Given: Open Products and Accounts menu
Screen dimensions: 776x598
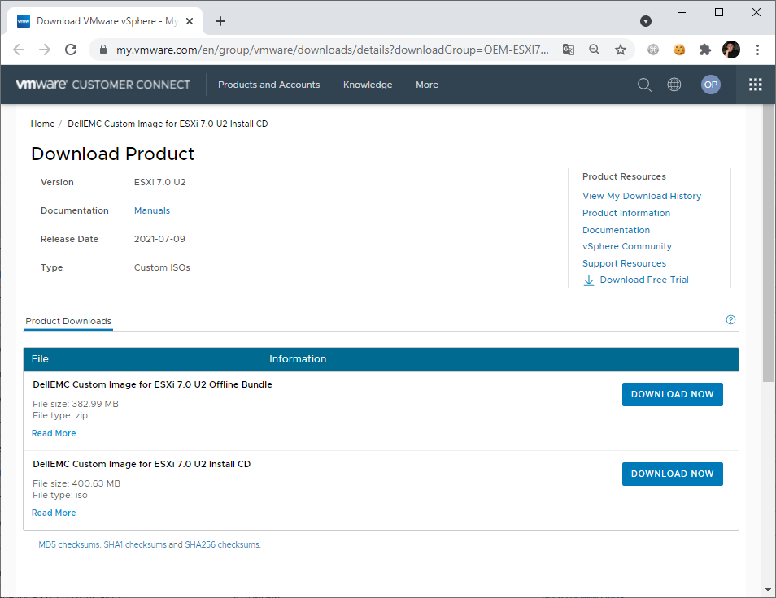Looking at the screenshot, I should pyautogui.click(x=268, y=84).
